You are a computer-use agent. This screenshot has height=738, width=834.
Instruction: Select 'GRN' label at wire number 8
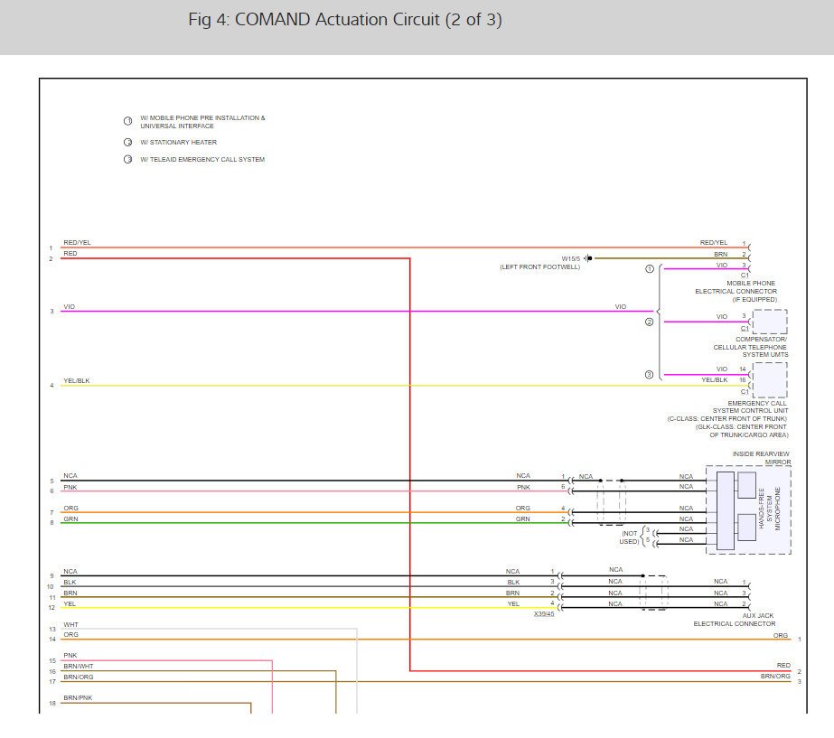70,518
